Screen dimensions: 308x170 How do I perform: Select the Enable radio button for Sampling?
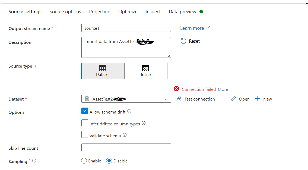84,161
